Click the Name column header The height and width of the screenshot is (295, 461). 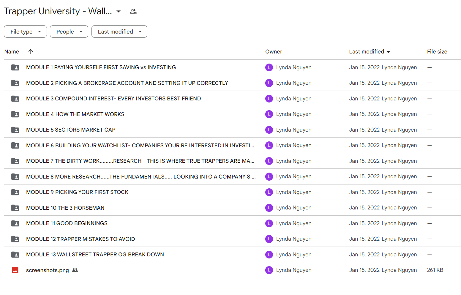pyautogui.click(x=12, y=52)
